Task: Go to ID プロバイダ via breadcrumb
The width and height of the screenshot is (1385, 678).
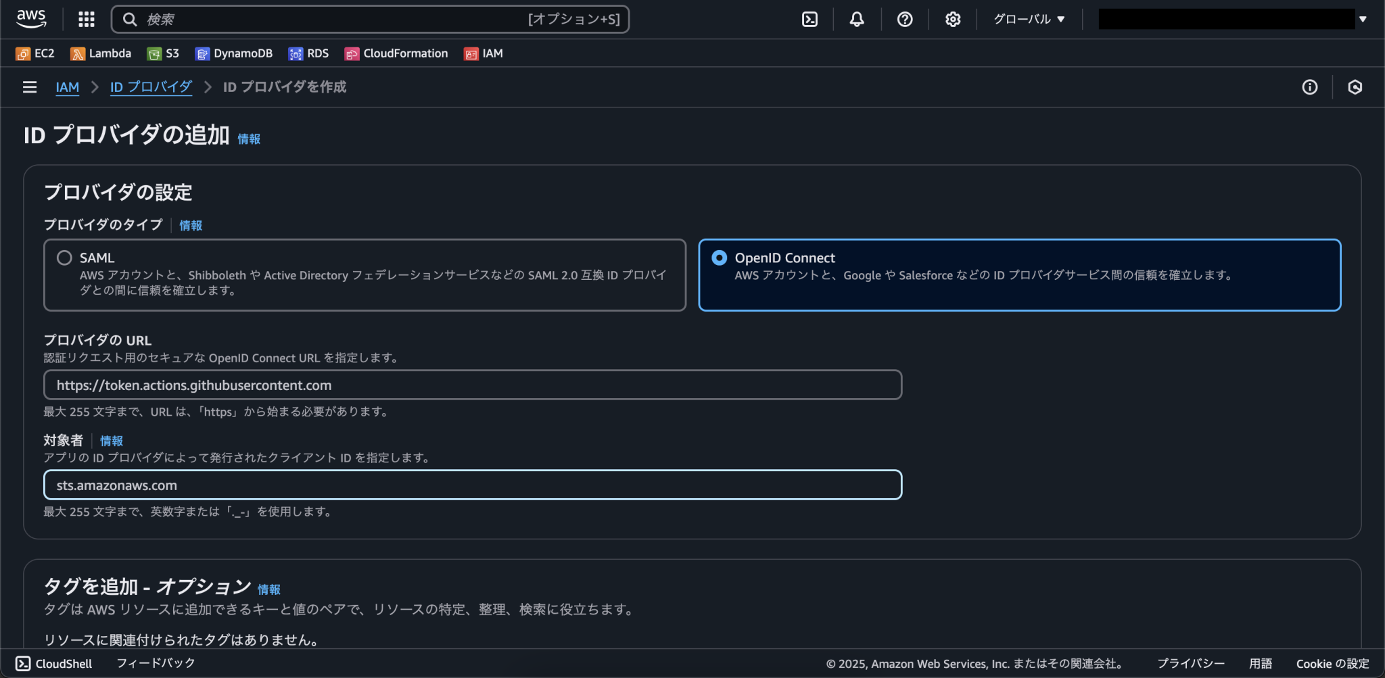Action: (x=151, y=87)
